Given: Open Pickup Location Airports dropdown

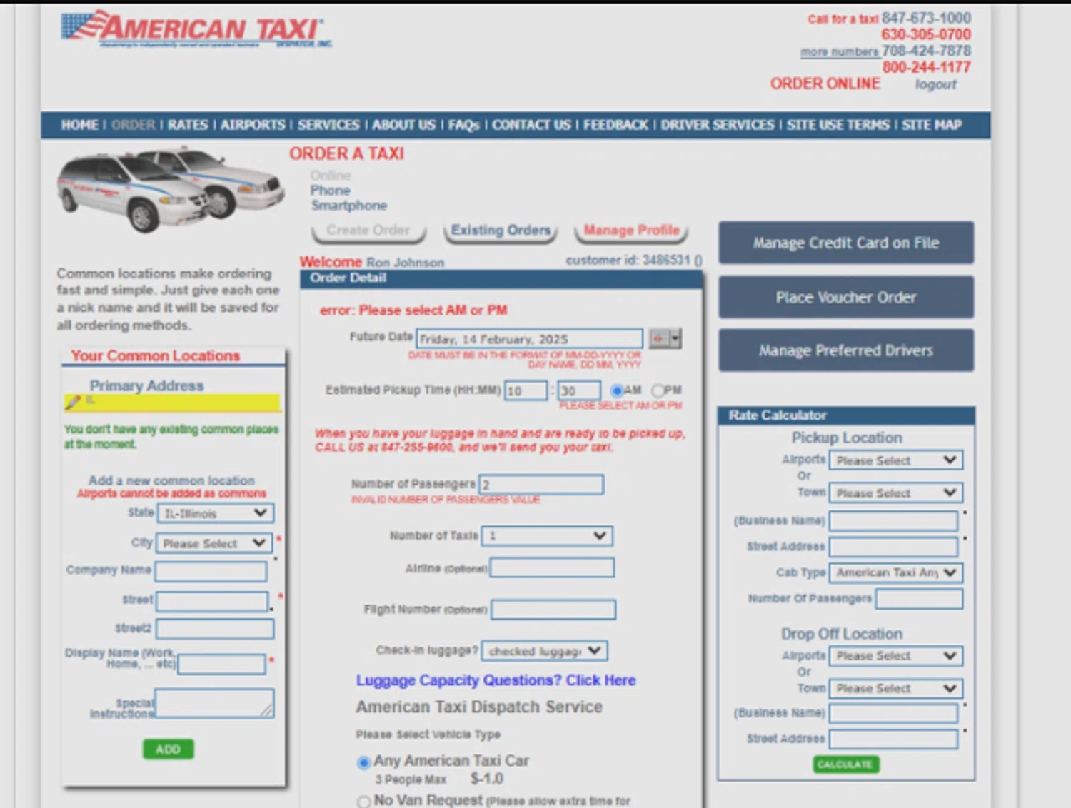Looking at the screenshot, I should tap(895, 460).
